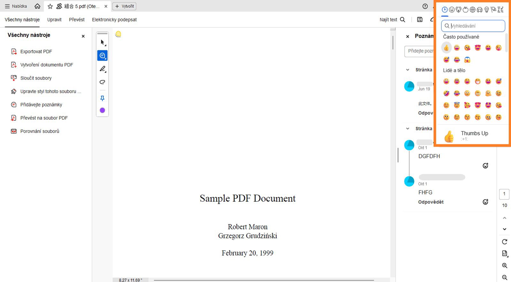
Task: Add a reaction to the DGFDFH comment
Action: (485, 166)
